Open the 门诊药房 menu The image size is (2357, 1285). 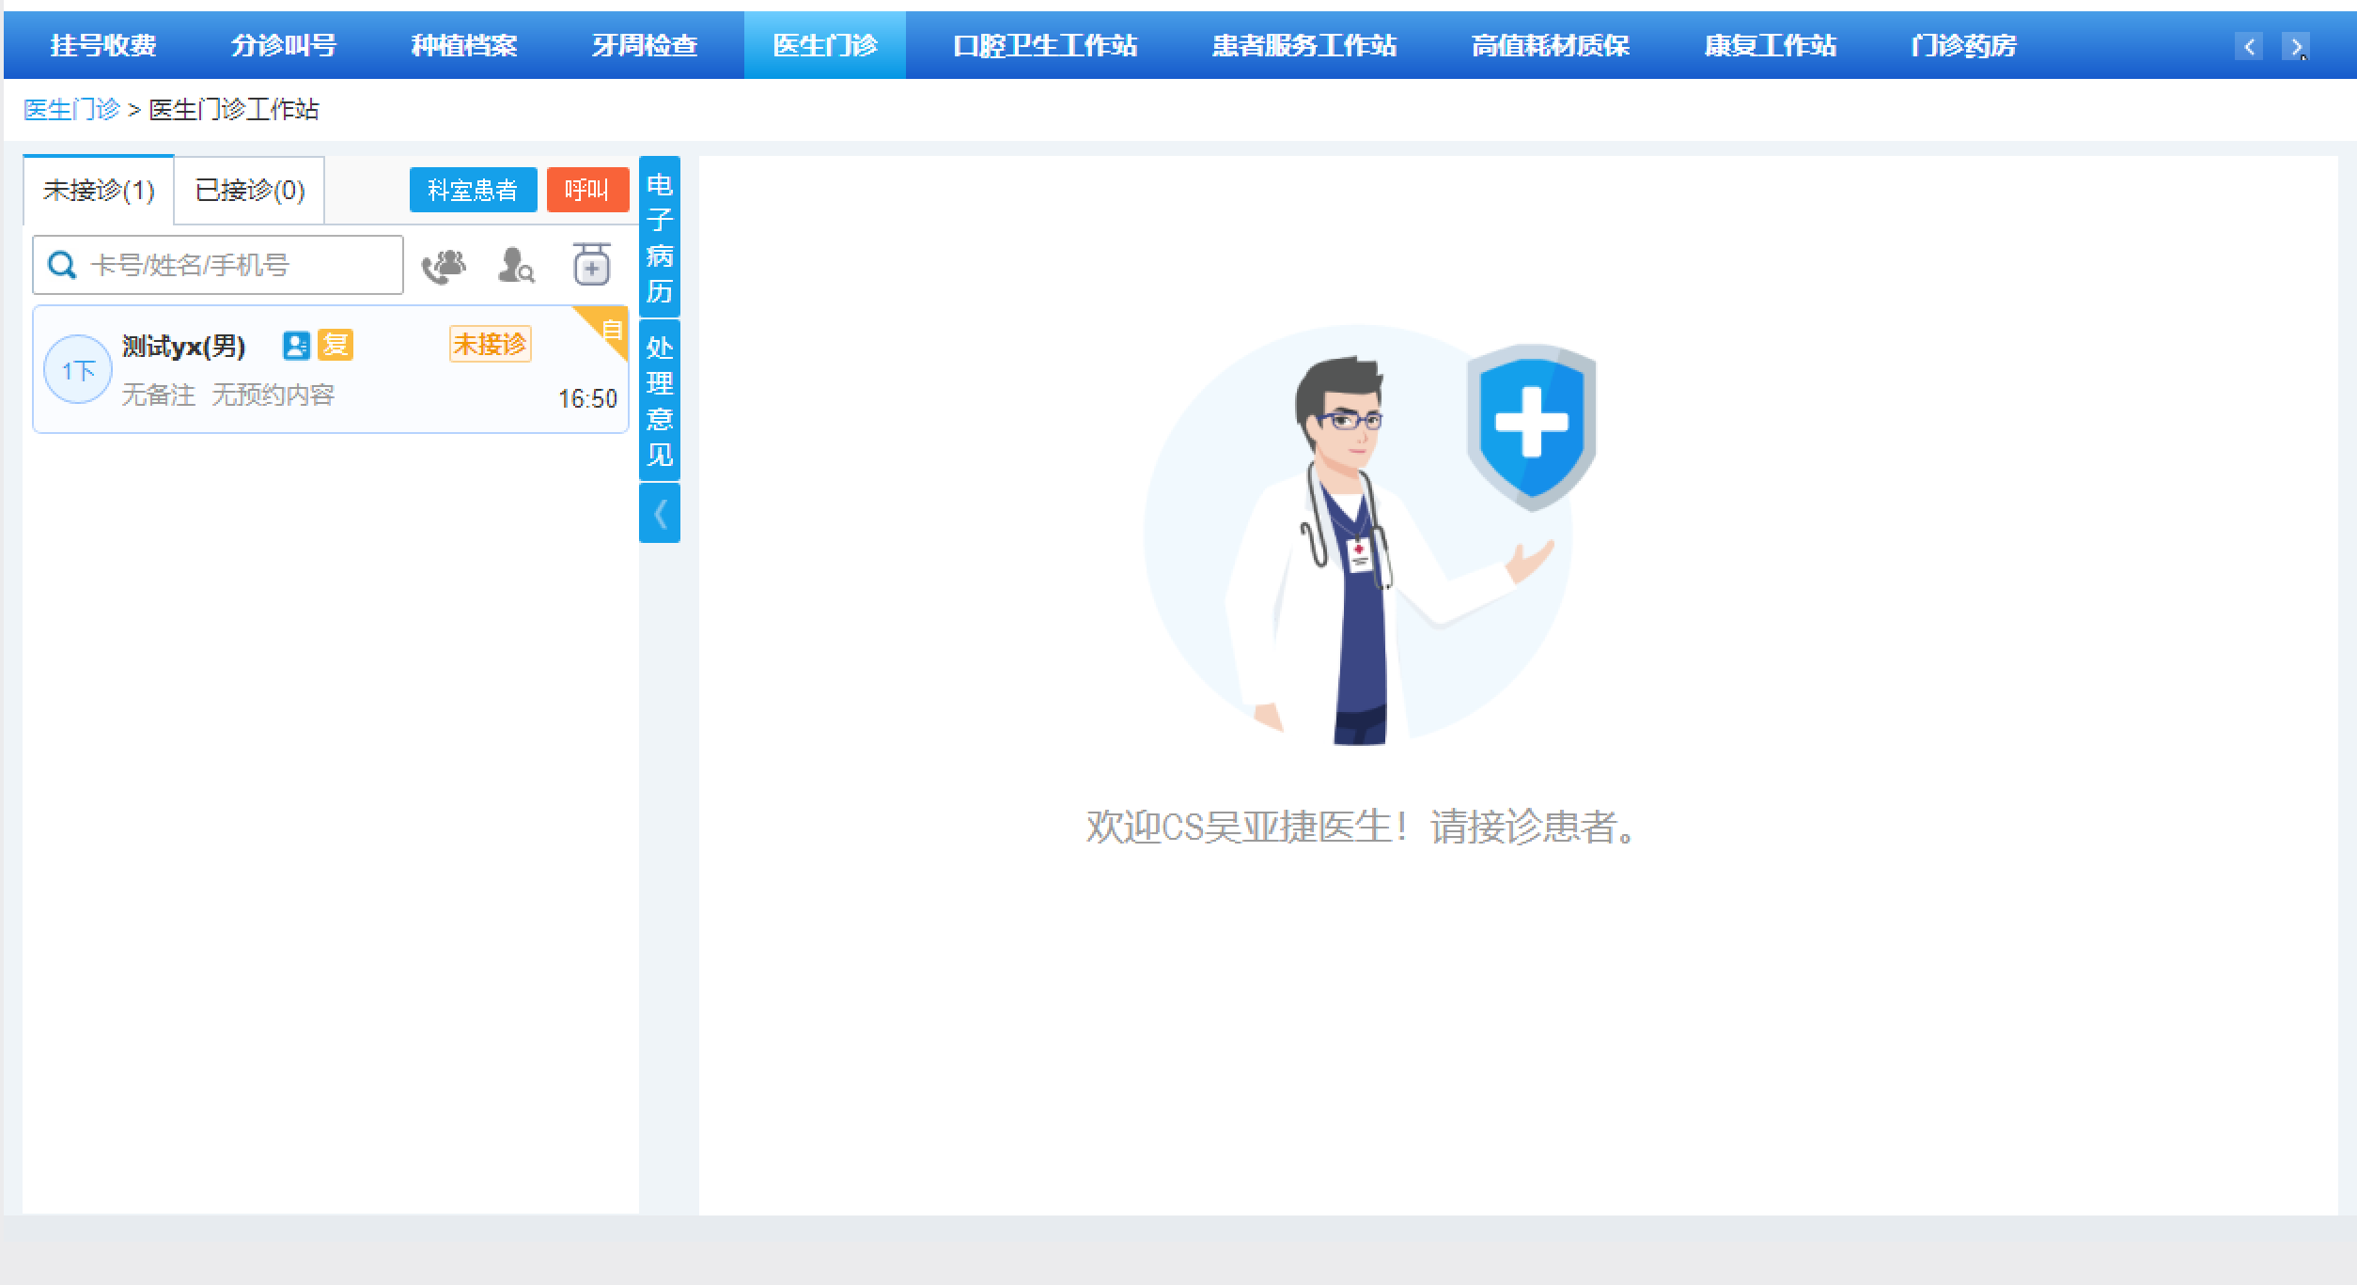[1962, 45]
